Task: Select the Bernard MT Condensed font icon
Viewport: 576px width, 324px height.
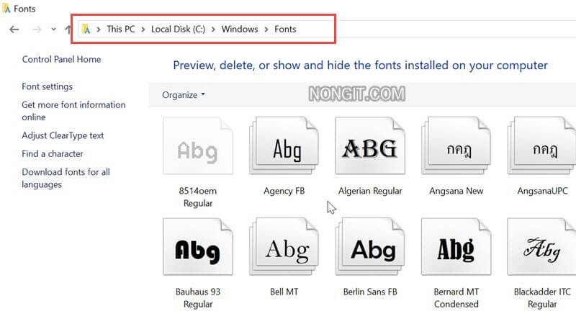Action: click(456, 247)
